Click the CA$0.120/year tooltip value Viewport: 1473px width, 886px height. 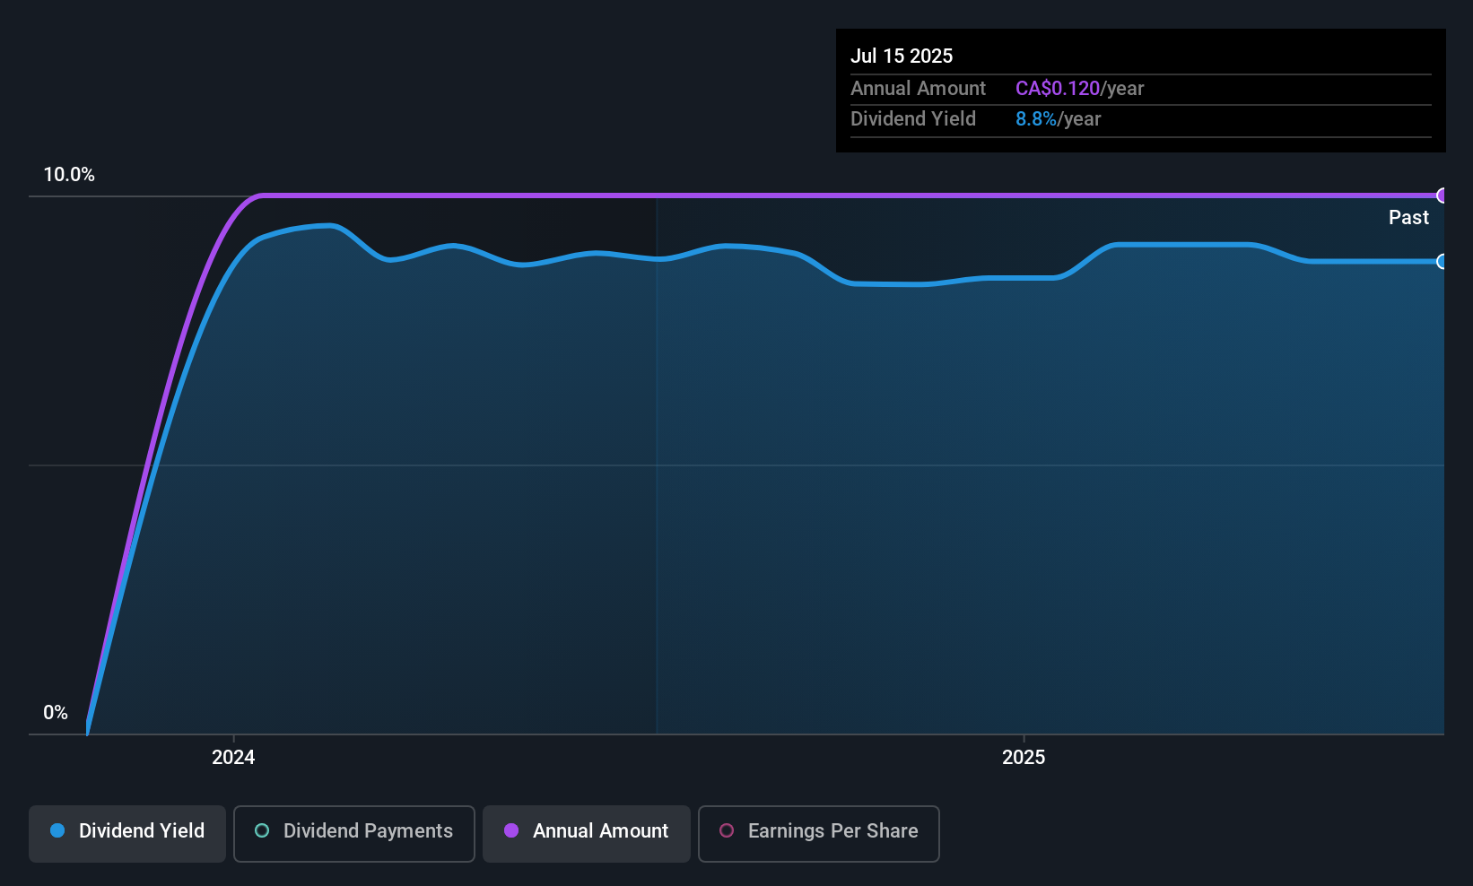tap(1080, 89)
